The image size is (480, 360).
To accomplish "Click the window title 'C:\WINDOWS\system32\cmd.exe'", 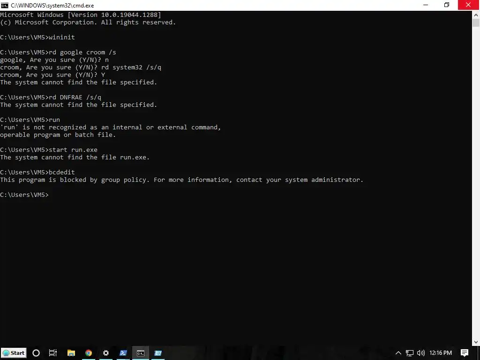I will click(x=52, y=6).
